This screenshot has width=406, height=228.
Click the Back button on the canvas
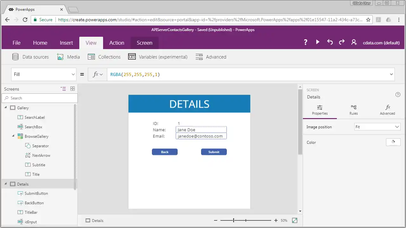(x=165, y=152)
